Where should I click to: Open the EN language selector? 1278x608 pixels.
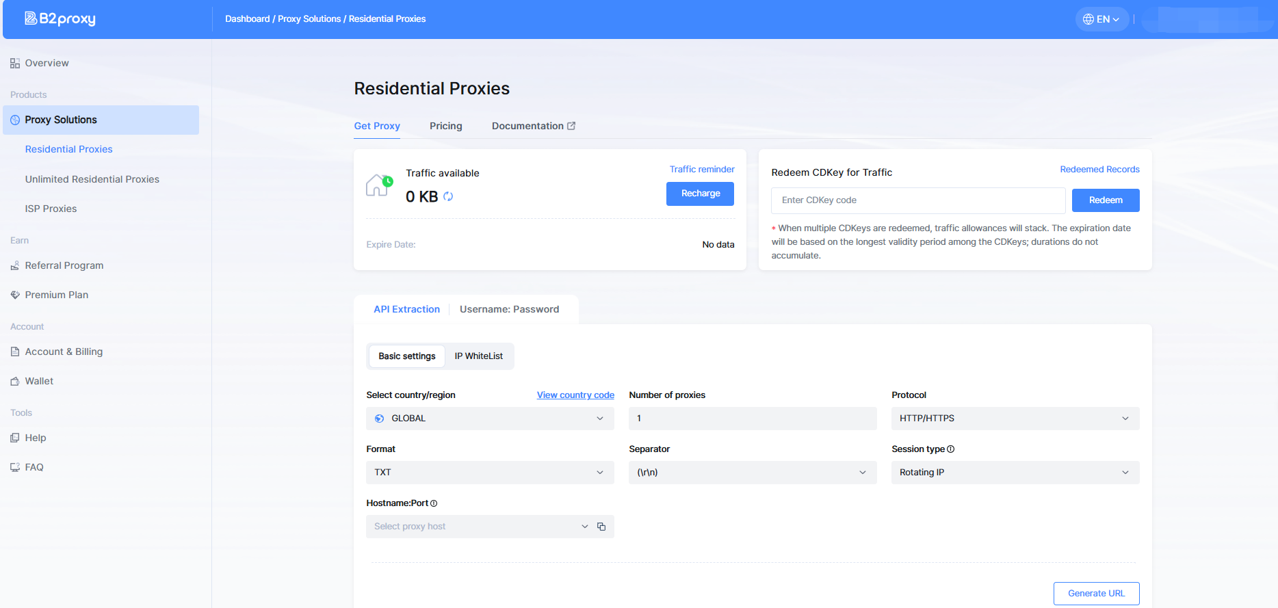(1101, 19)
